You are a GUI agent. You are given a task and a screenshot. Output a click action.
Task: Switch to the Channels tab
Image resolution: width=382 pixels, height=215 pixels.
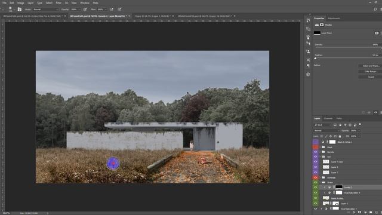pos(328,118)
